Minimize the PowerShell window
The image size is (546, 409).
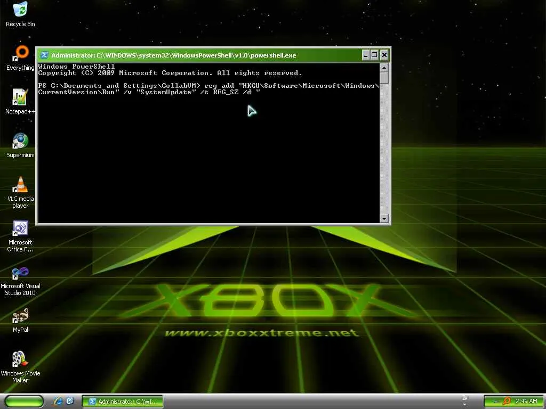[x=366, y=55]
